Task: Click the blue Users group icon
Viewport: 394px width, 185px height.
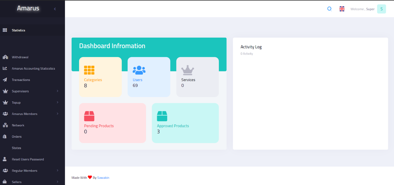Action: tap(139, 70)
